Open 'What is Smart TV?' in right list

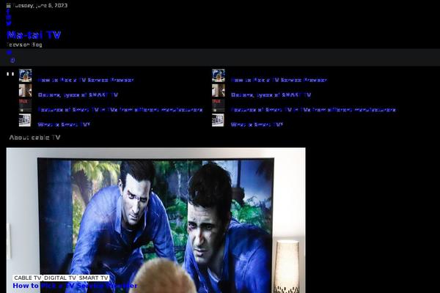point(257,125)
